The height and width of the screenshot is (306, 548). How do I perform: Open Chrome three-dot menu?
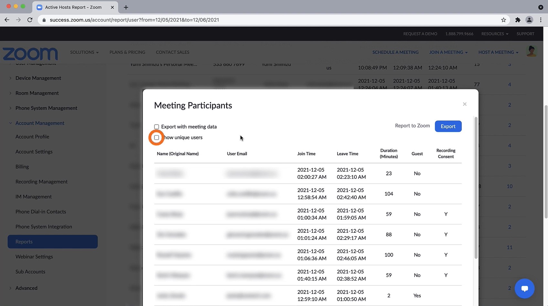pyautogui.click(x=541, y=20)
